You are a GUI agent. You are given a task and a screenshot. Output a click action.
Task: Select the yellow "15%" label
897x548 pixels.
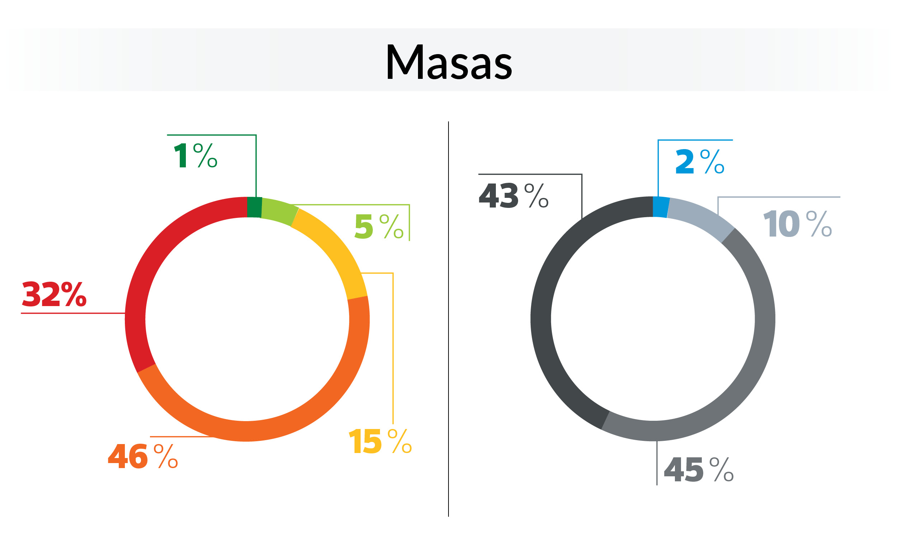tap(380, 441)
